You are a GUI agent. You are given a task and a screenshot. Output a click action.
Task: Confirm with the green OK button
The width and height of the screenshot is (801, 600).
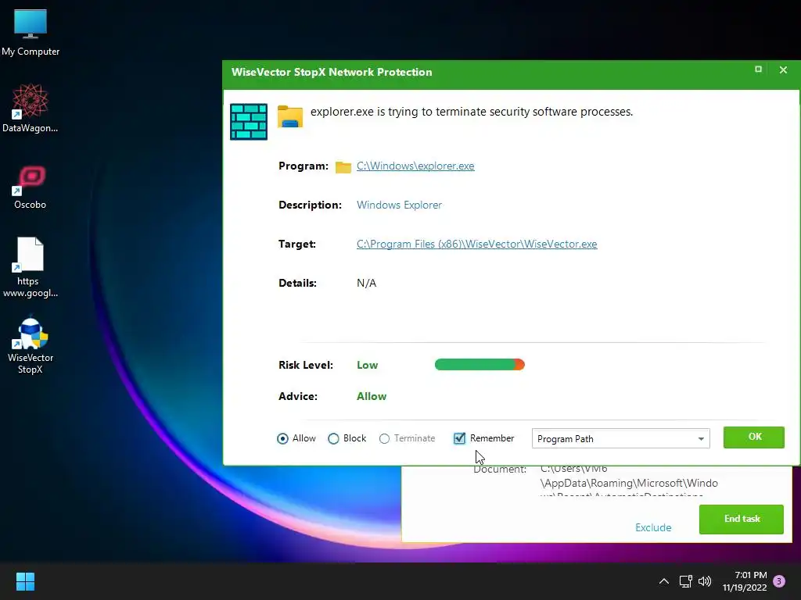click(753, 437)
